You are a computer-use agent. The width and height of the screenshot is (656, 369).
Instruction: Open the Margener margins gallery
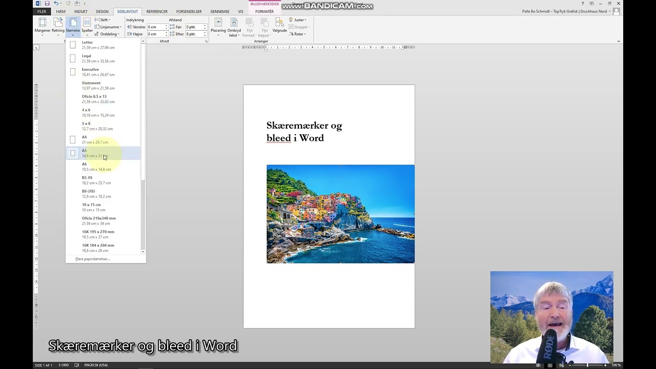click(x=42, y=26)
